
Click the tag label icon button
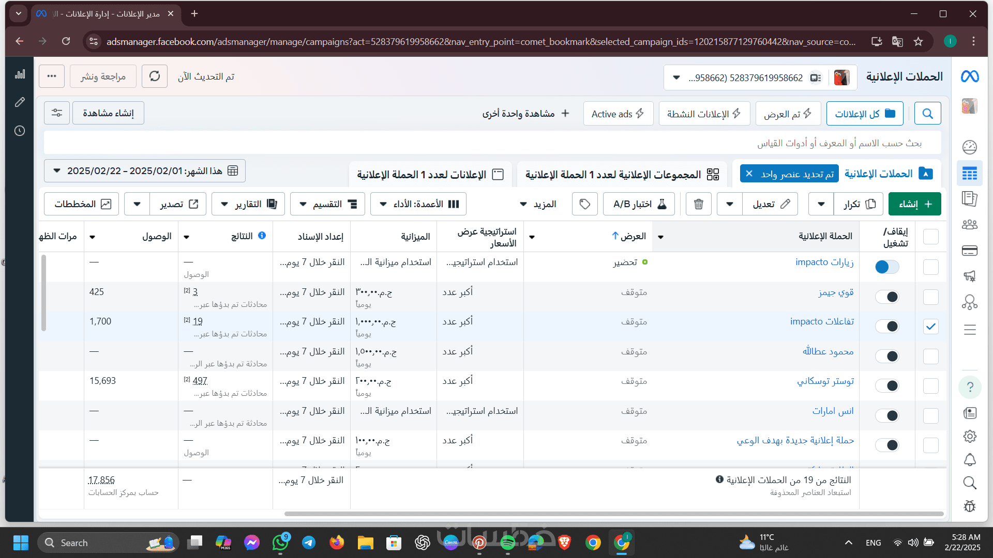(584, 204)
